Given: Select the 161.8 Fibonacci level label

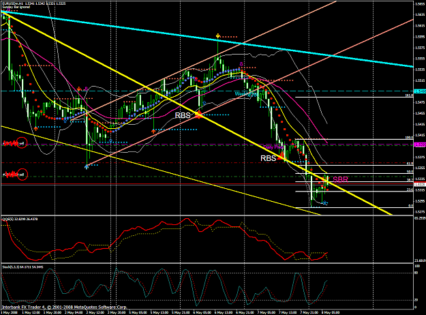Looking at the screenshot, I should tap(409, 95).
